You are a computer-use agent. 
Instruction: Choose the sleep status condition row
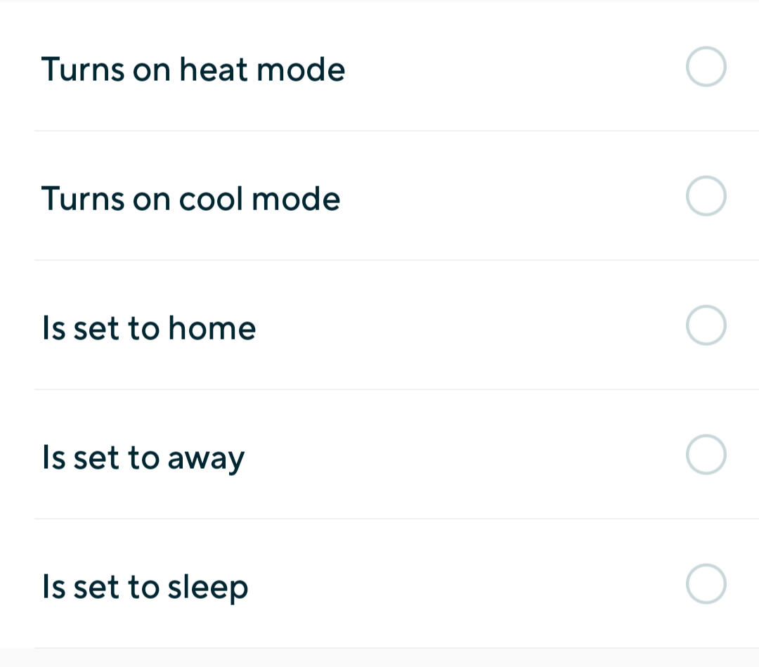click(379, 583)
